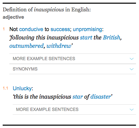Open the 'conducive' definition link

pyautogui.click(x=31, y=29)
